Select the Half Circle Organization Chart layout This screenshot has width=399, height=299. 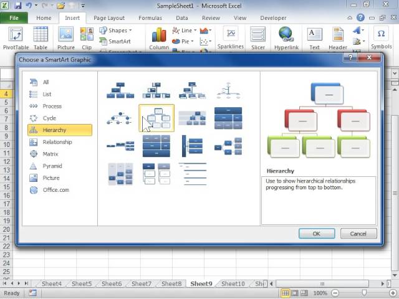click(x=228, y=90)
